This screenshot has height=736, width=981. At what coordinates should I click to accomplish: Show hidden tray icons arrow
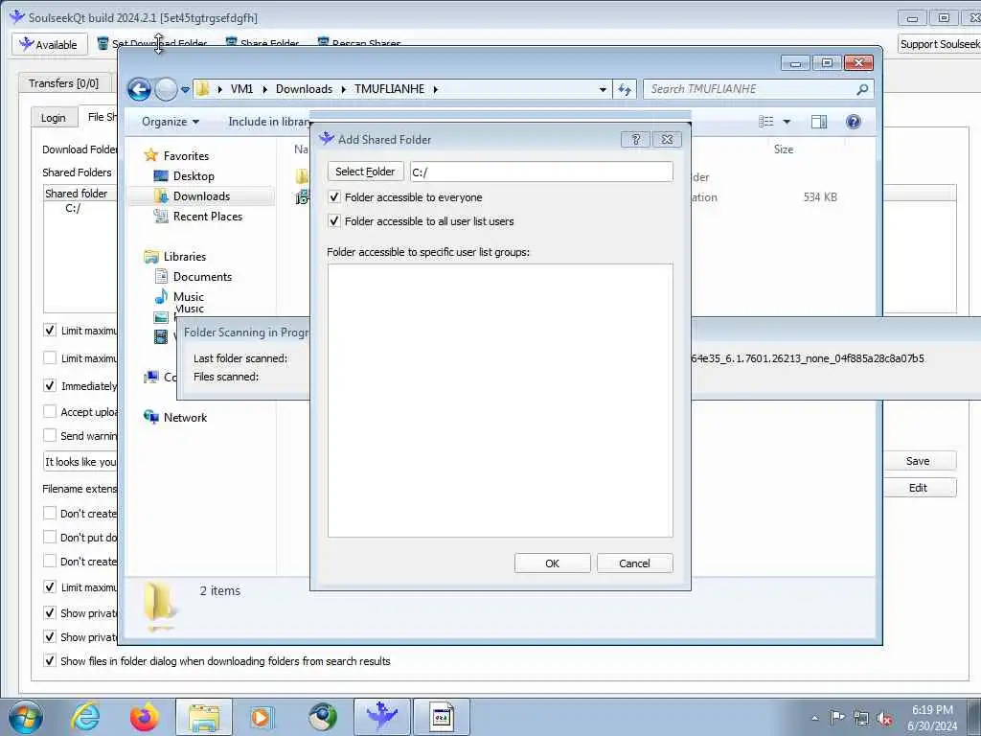[814, 719]
